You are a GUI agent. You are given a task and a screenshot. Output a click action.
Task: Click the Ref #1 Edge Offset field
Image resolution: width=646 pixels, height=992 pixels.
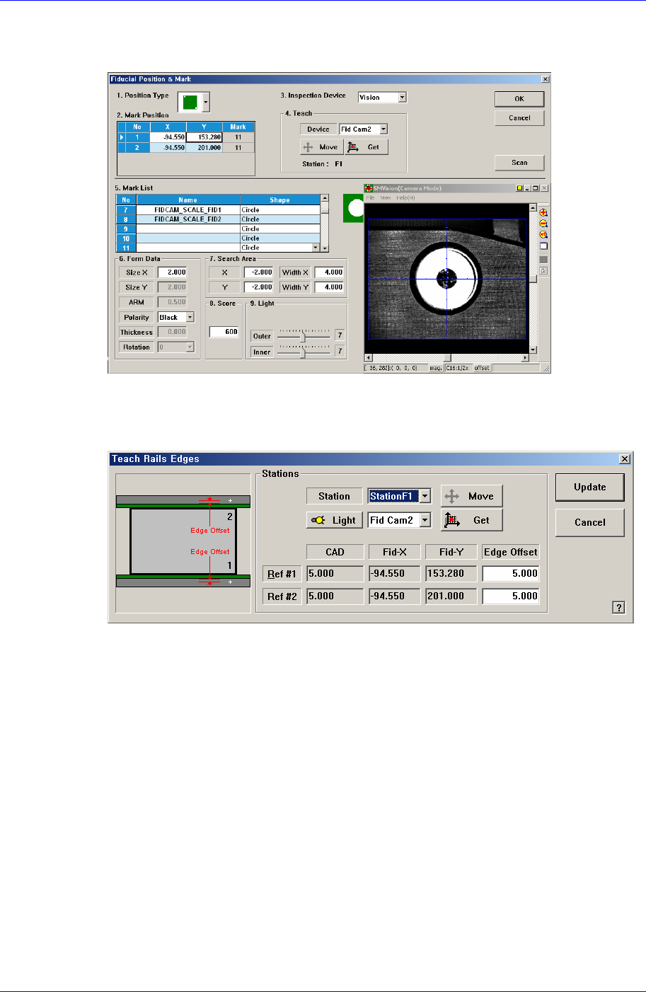coord(511,574)
